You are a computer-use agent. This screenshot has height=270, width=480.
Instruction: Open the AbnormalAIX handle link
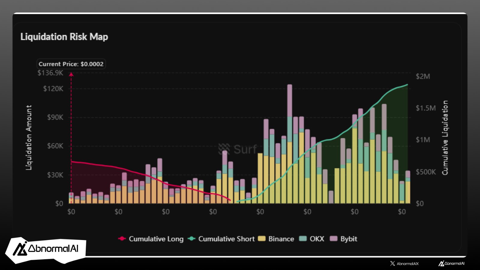coord(407,263)
